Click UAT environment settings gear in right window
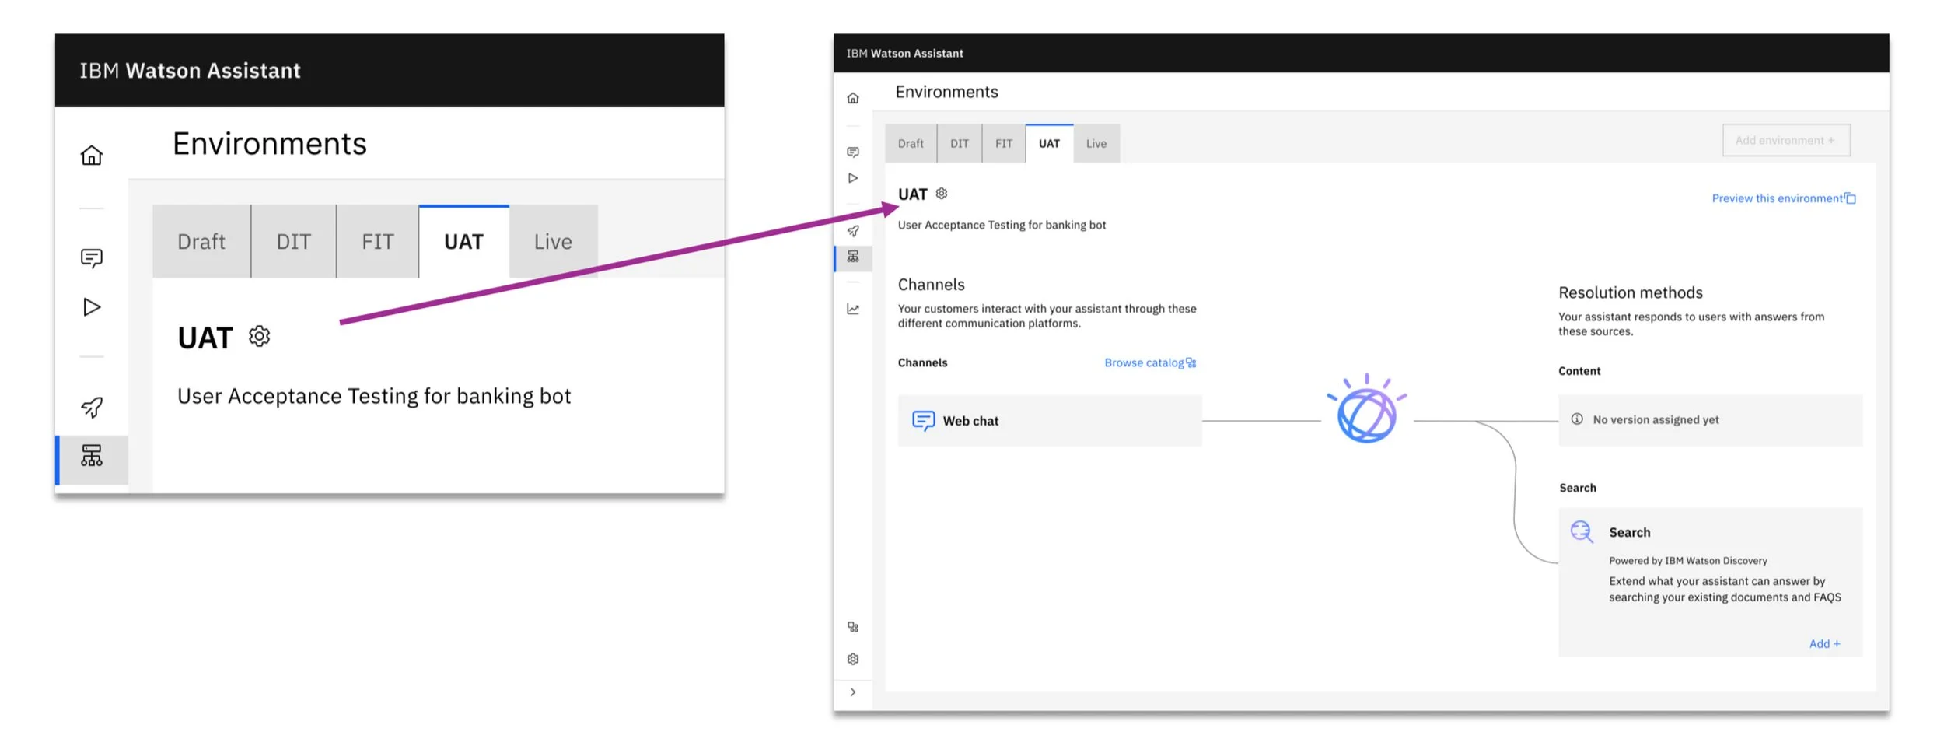 [942, 193]
